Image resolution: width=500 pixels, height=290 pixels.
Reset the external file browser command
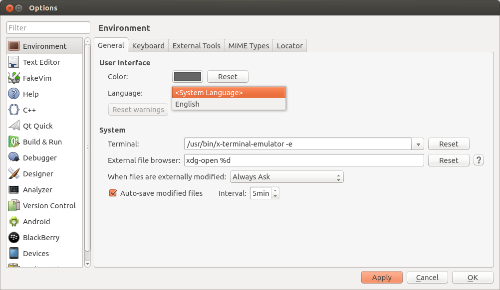coord(449,160)
